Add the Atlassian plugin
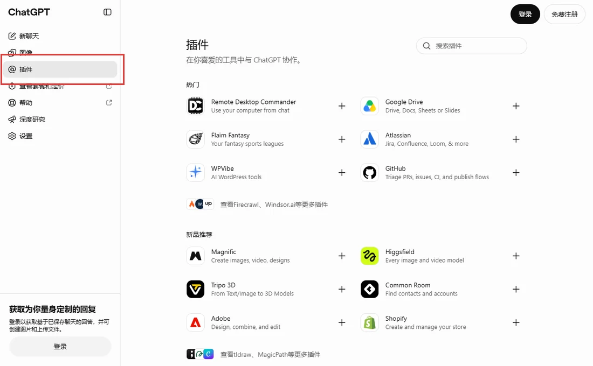 pos(516,139)
